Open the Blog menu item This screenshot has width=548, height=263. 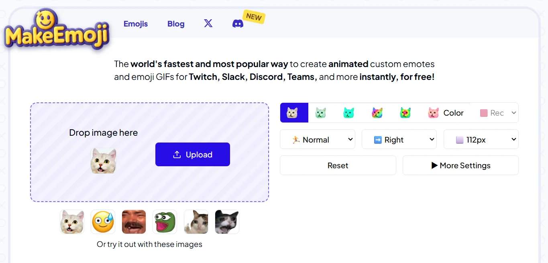176,24
